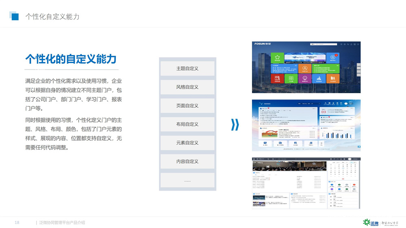Click the box containing only dots
The height and width of the screenshot is (228, 406).
(x=187, y=180)
